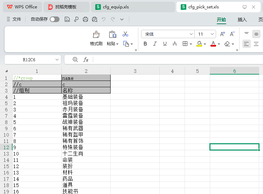
Task: Toggle Bold formatting
Action: [145, 44]
